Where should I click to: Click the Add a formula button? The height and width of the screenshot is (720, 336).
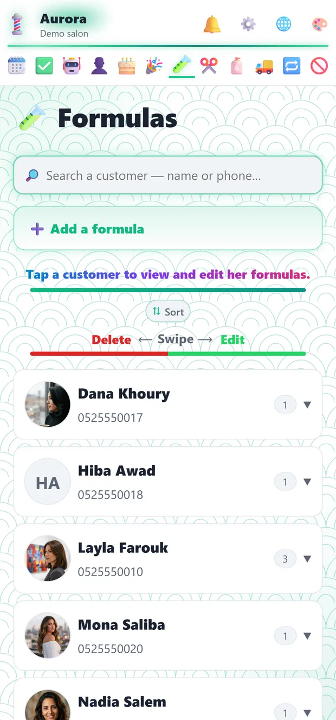coord(168,229)
